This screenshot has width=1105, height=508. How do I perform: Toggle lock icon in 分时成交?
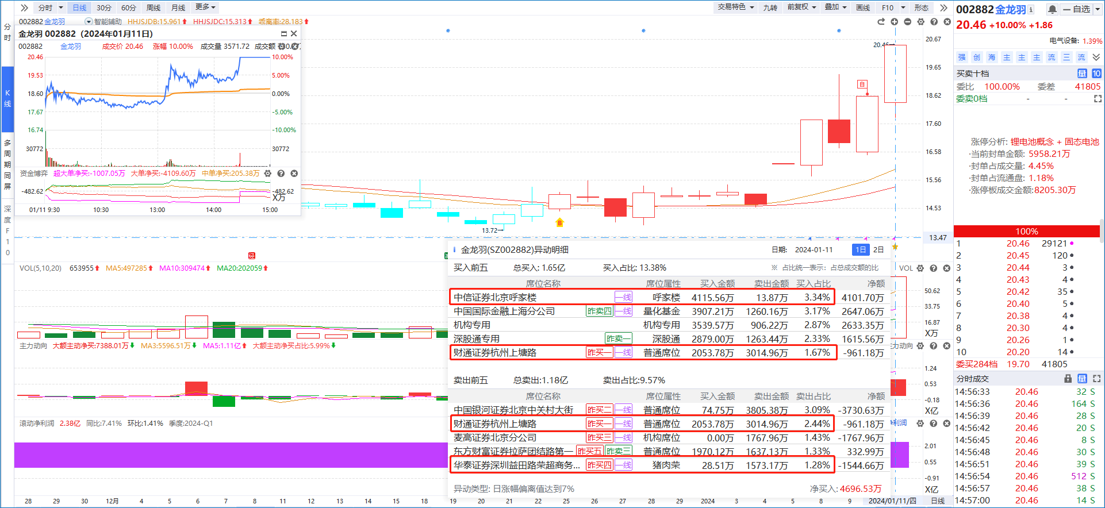click(x=1068, y=379)
